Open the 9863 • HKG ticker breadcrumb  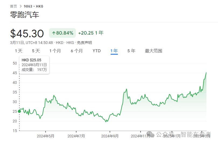coord(33,6)
